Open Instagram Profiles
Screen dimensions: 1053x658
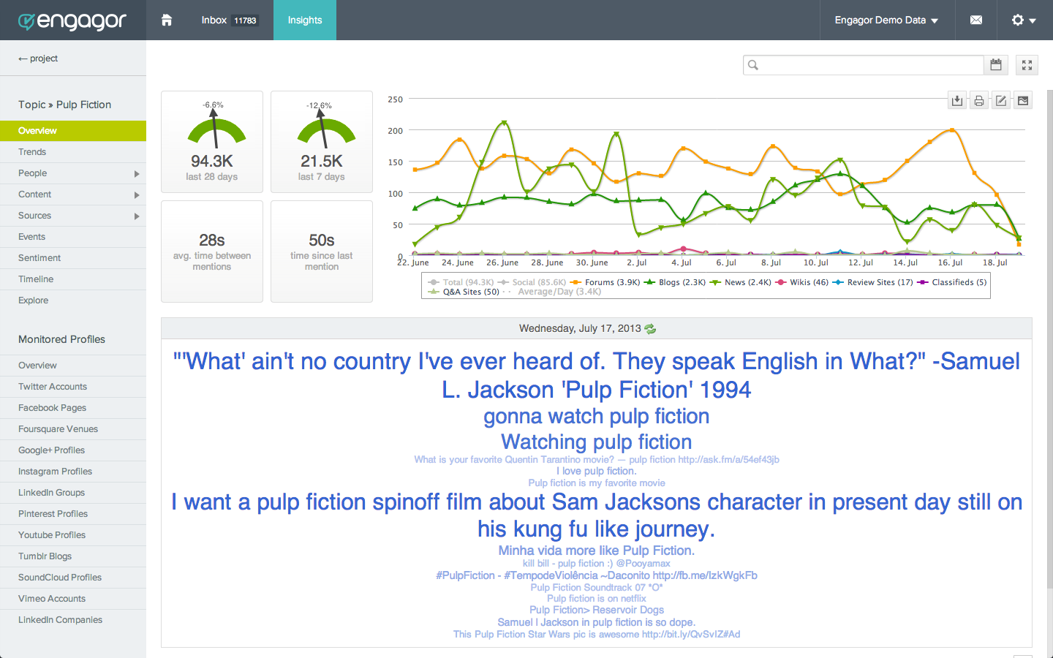pyautogui.click(x=73, y=472)
